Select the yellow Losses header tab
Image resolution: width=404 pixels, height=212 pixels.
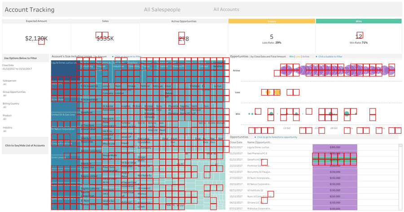272,21
